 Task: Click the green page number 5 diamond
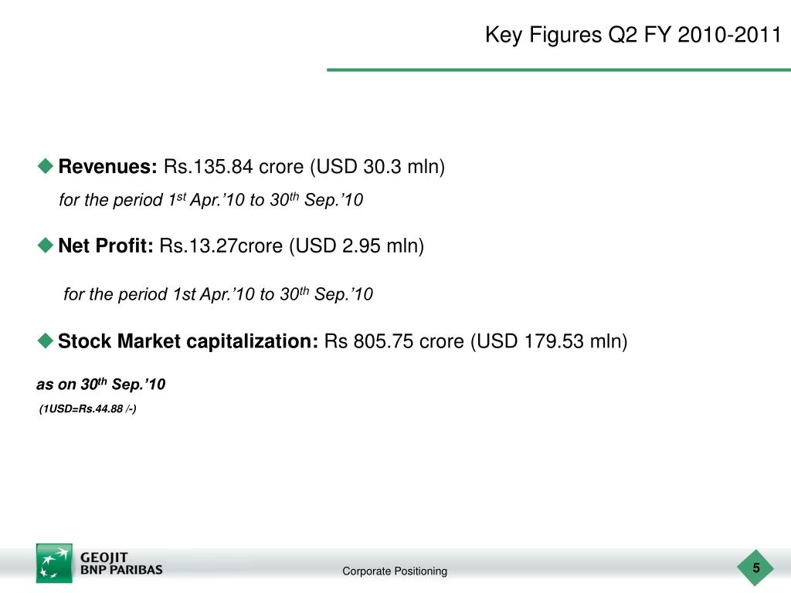coord(755,568)
